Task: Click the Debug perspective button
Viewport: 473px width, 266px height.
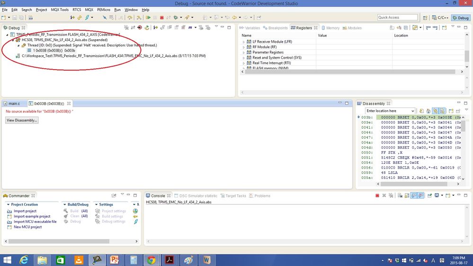Action: (461, 18)
